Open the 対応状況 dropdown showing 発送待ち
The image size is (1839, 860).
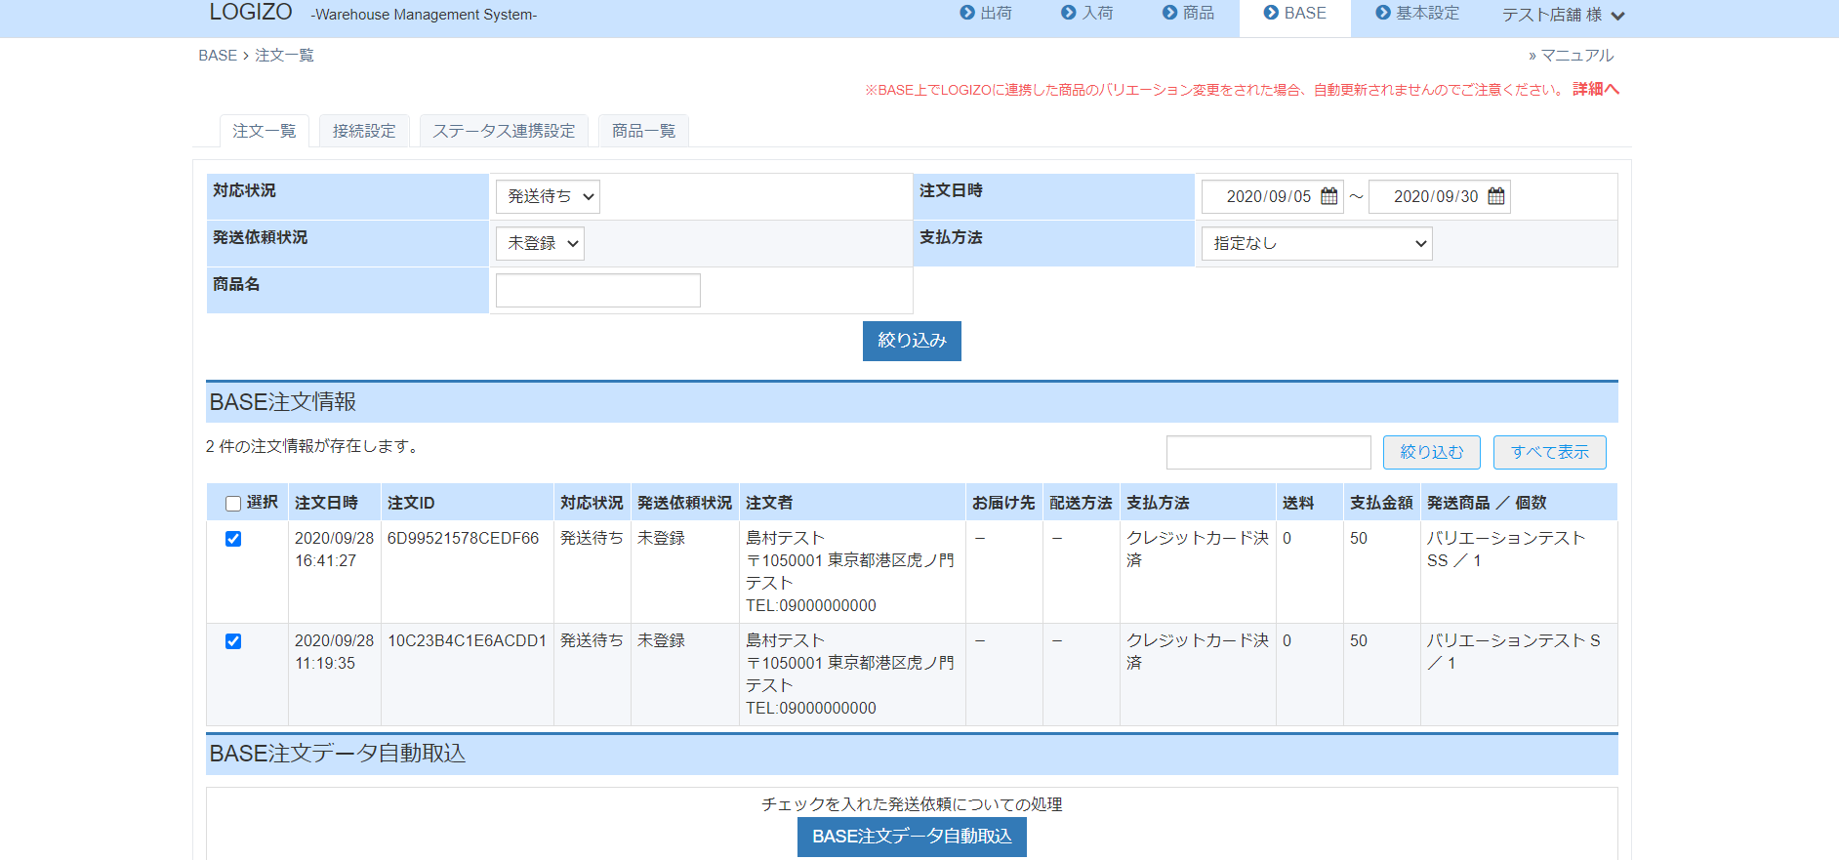[548, 196]
